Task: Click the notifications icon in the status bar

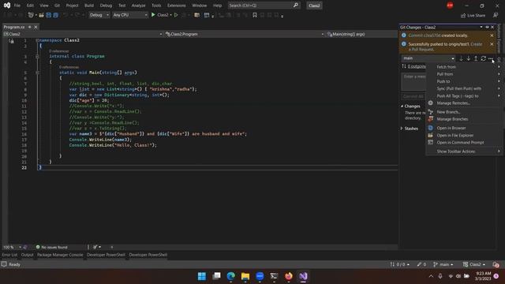Action: click(x=496, y=264)
